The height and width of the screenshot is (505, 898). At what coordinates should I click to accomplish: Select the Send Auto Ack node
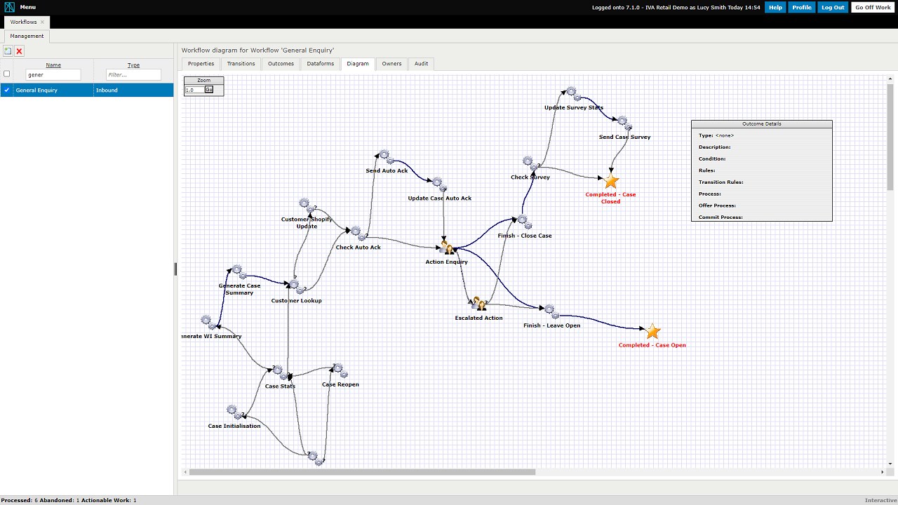click(383, 155)
